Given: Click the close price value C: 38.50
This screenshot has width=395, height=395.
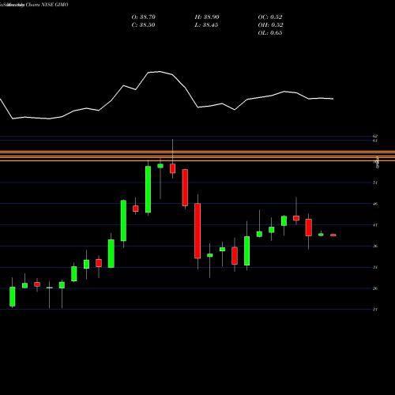Looking at the screenshot, I should 143,25.
